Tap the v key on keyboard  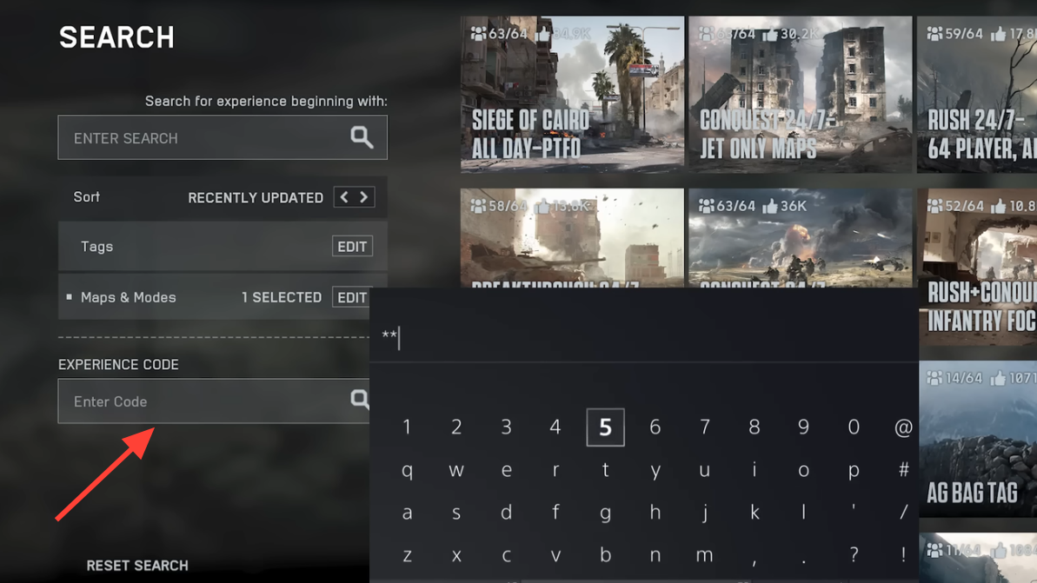point(555,555)
